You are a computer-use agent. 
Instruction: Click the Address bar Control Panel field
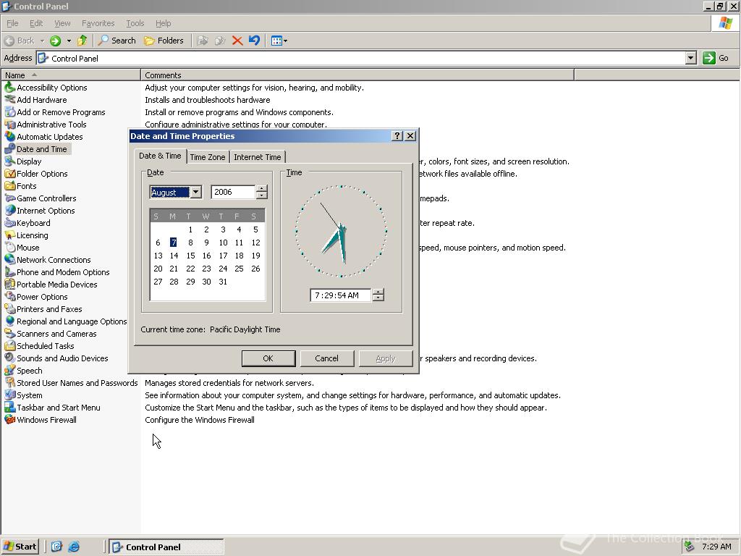(361, 58)
